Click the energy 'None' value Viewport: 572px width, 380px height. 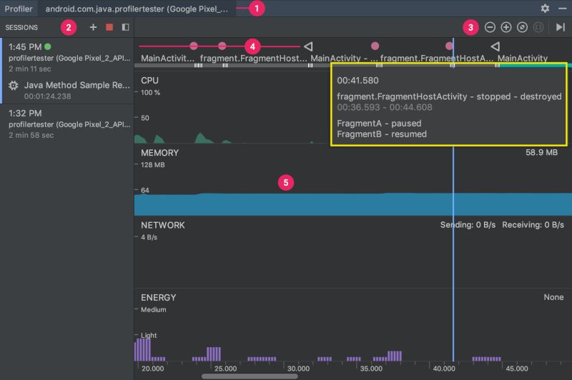(x=553, y=297)
